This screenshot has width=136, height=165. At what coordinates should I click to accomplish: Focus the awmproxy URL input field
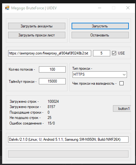(49, 53)
